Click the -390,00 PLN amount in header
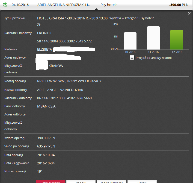 (179, 5)
